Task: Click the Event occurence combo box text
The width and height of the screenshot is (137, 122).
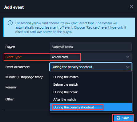Action: click(72, 67)
